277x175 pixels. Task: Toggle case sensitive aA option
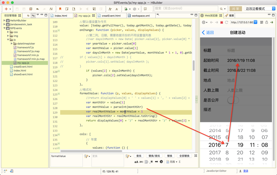coord(136,162)
